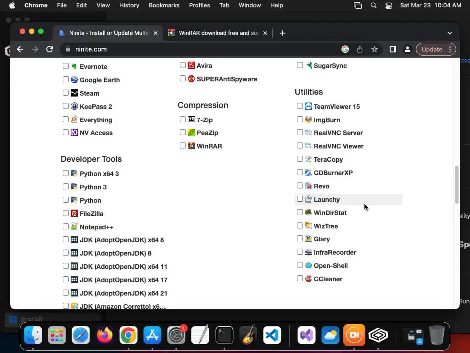Reload the ninite.com page

(x=50, y=49)
